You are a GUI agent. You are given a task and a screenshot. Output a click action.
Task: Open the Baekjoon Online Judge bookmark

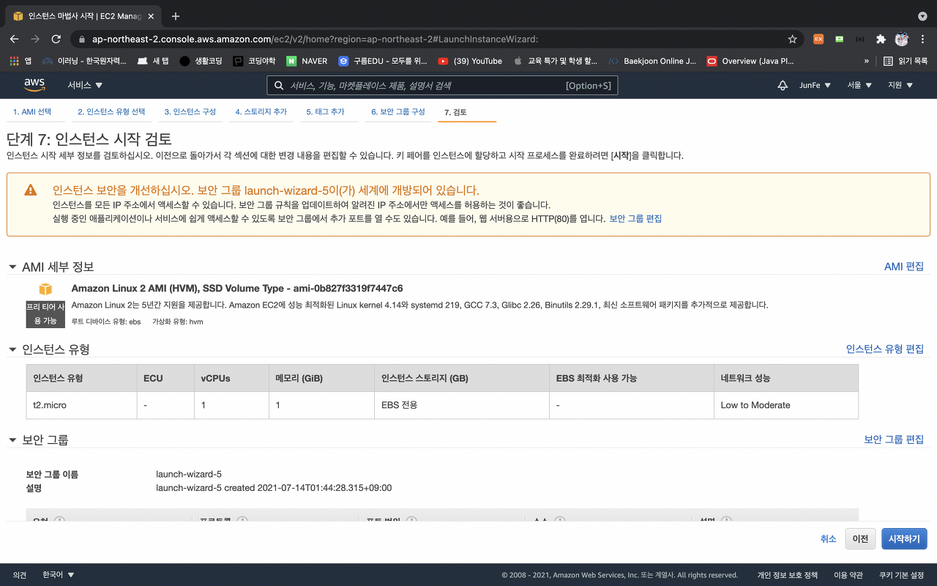click(653, 61)
